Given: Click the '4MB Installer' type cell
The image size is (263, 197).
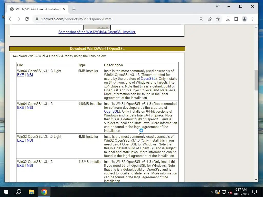Looking at the screenshot, I should [x=90, y=146].
